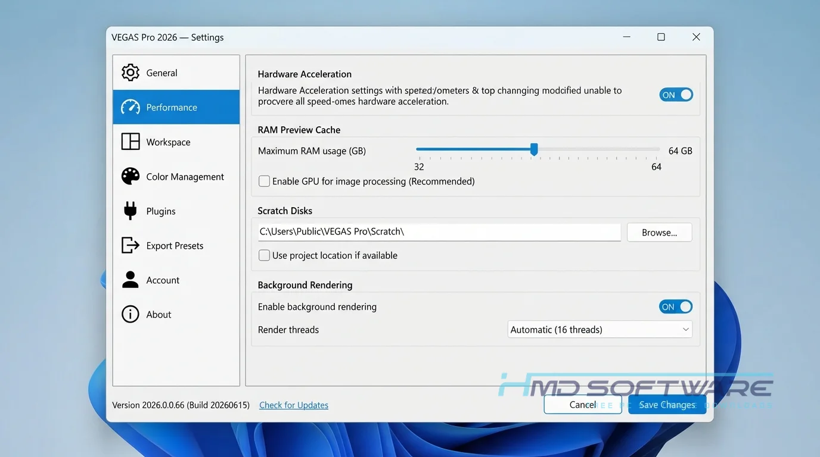Image resolution: width=820 pixels, height=457 pixels.
Task: Click the Cancel button
Action: 583,405
